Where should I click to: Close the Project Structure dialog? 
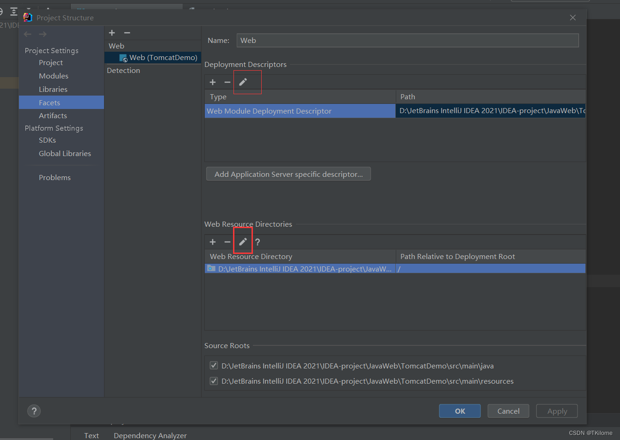[573, 18]
